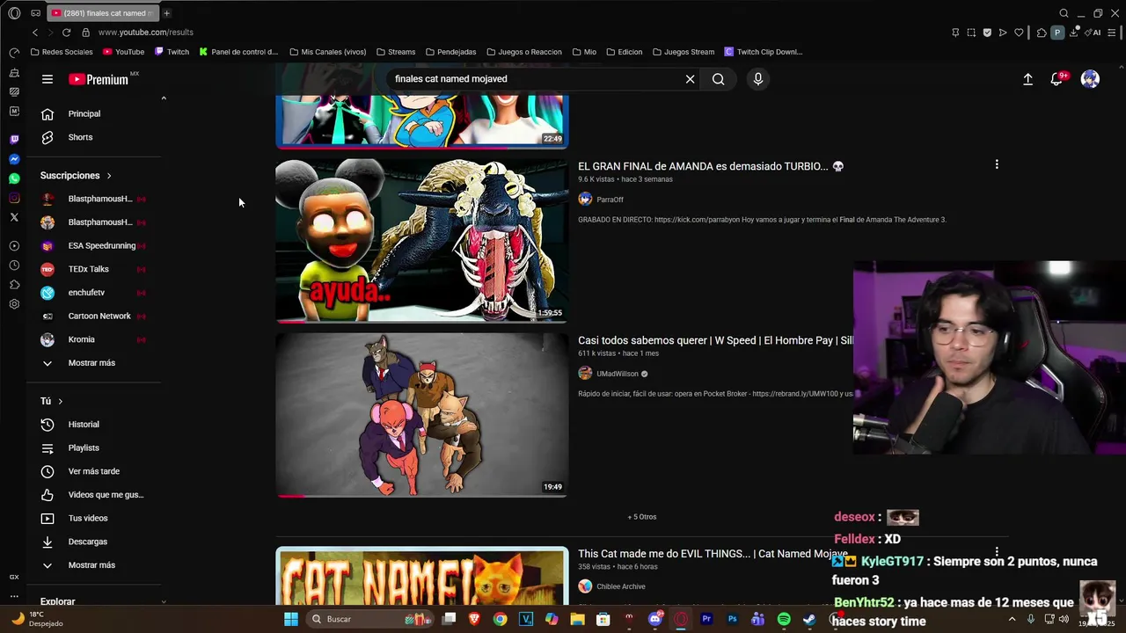The height and width of the screenshot is (633, 1126).
Task: Expand the Suscripciones section chevron
Action: coord(109,176)
